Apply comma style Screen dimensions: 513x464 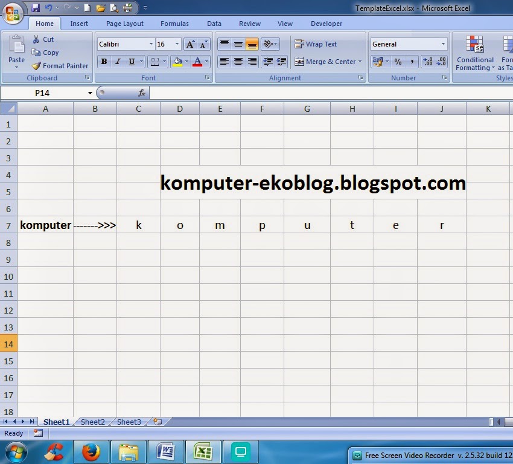(x=412, y=62)
